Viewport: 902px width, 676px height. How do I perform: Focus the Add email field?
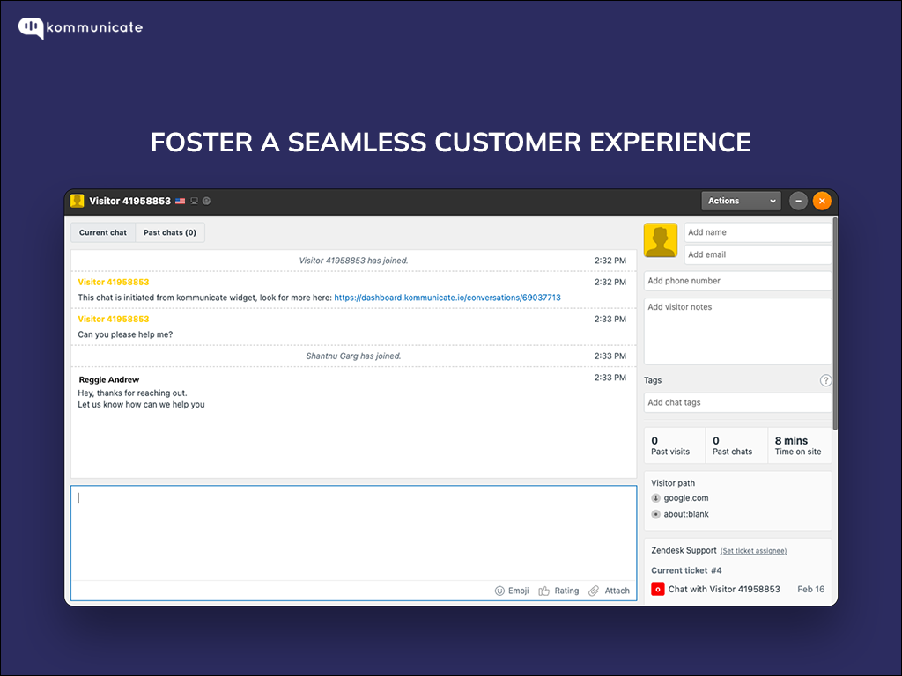758,254
